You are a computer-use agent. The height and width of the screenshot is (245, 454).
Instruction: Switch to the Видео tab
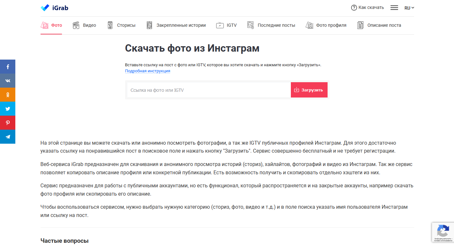tap(84, 25)
